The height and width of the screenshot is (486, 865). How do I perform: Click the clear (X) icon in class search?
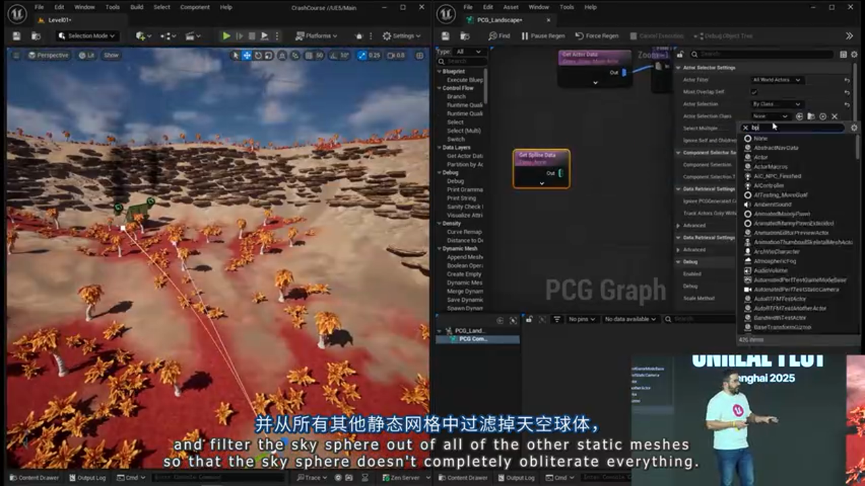pyautogui.click(x=746, y=128)
